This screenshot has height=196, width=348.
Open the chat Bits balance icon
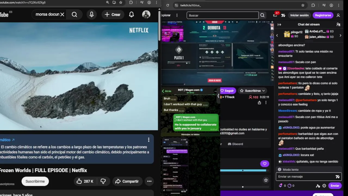pyautogui.click(x=281, y=186)
